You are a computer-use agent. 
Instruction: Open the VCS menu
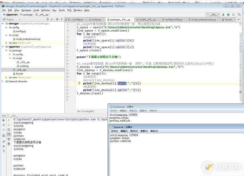69,10
